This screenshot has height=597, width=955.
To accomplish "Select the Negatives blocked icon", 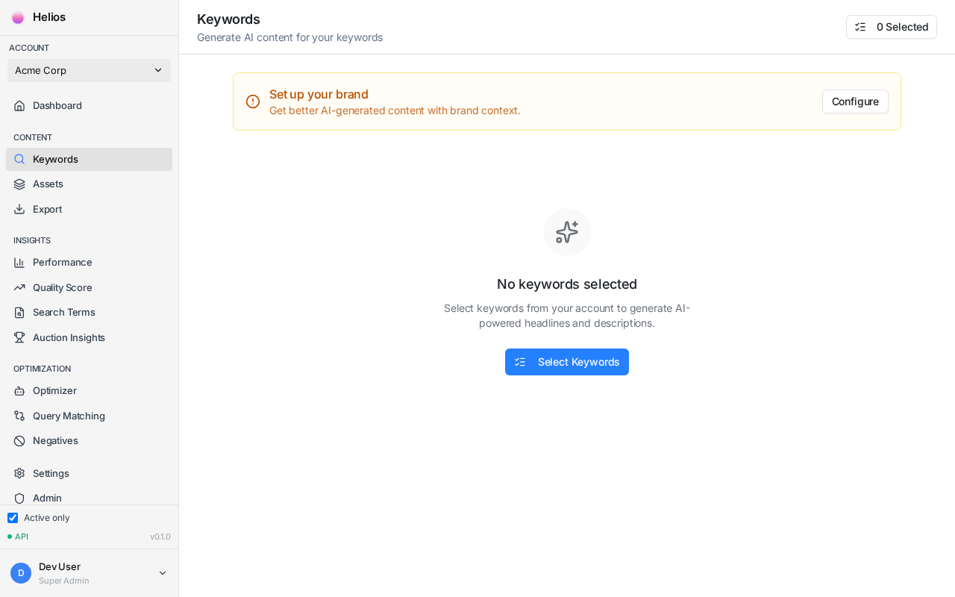I will [x=19, y=440].
